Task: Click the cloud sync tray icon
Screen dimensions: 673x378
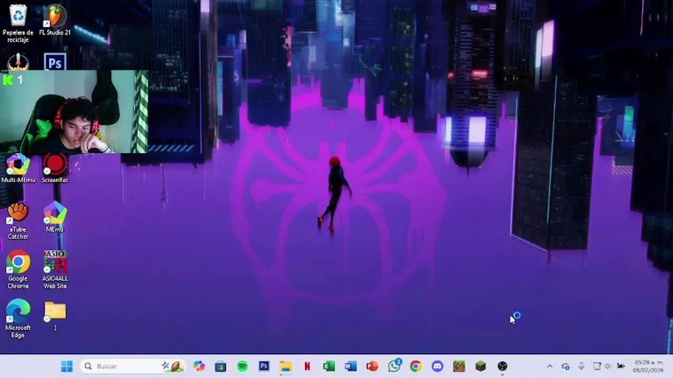Action: tap(565, 366)
